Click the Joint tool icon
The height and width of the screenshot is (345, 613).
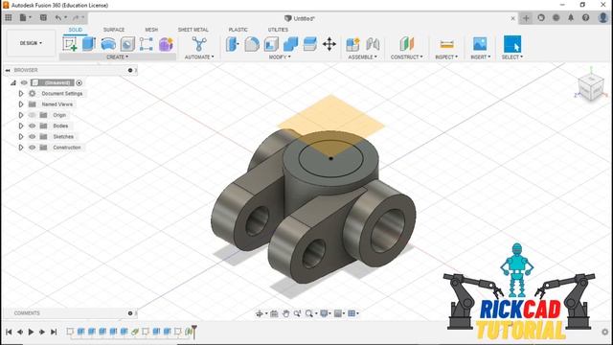[x=373, y=44]
